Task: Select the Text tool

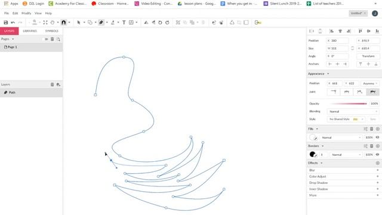Action: tap(124, 23)
